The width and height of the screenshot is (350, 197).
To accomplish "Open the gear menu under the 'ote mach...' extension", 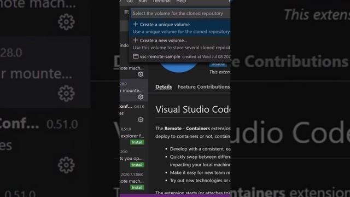I will tap(141, 74).
